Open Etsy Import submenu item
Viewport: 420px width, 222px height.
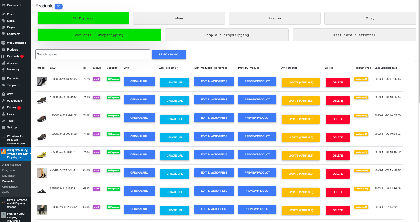pyautogui.click(x=9, y=176)
